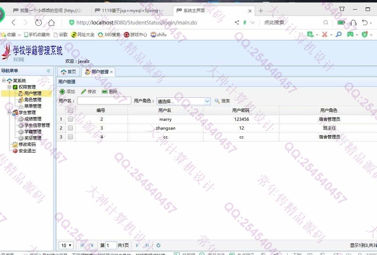Open 学籍管理 in navigation tree
Screen dimensions: 377x255
(x=33, y=132)
